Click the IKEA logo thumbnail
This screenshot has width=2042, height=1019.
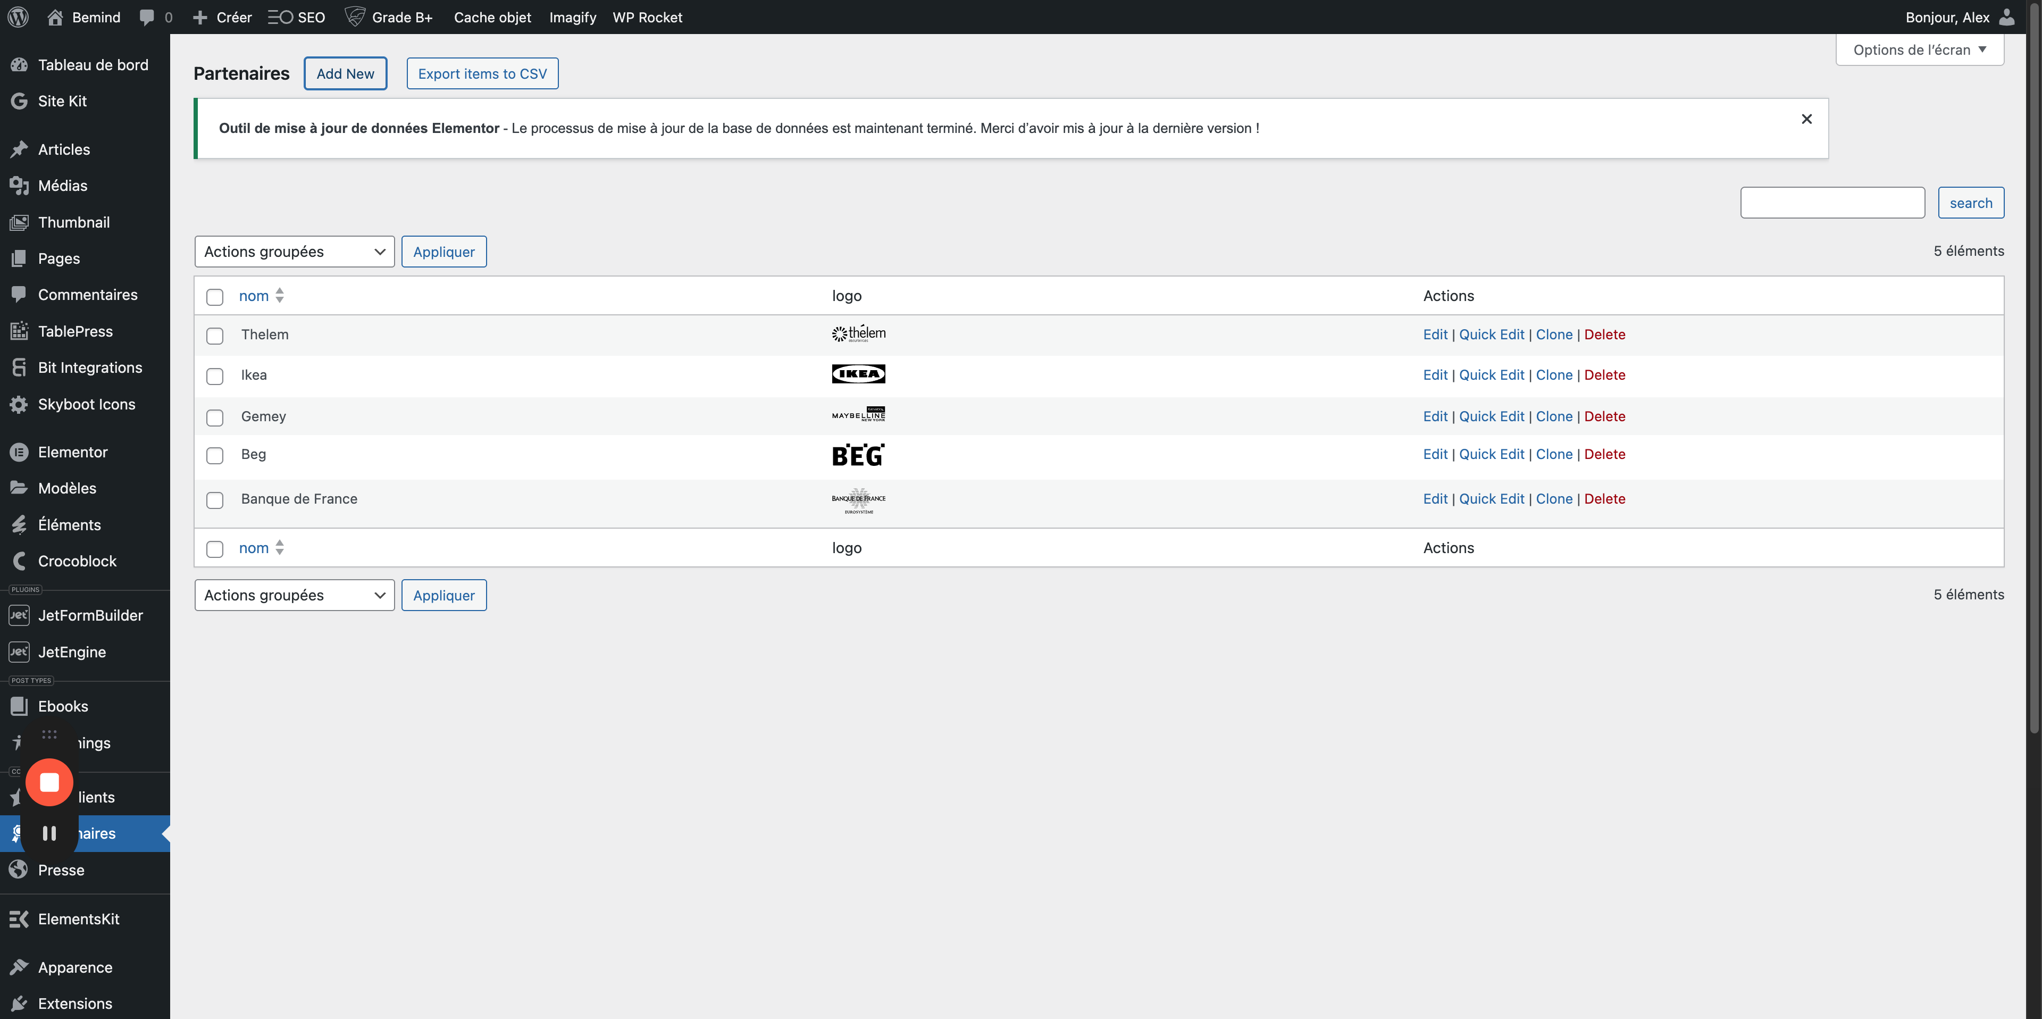pyautogui.click(x=858, y=374)
